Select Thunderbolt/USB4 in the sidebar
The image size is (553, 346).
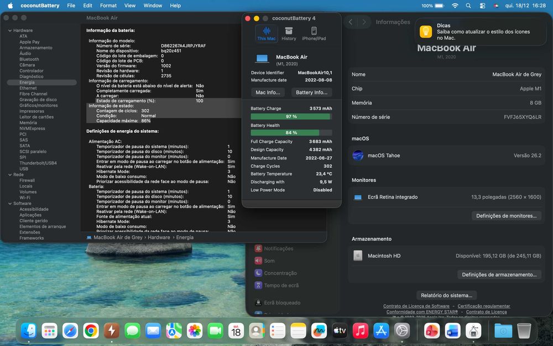38,163
